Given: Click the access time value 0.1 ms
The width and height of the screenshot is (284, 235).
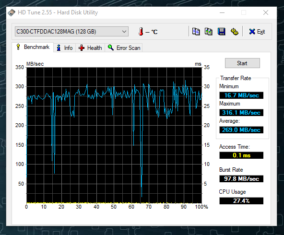Looking at the screenshot, I should click(241, 155).
